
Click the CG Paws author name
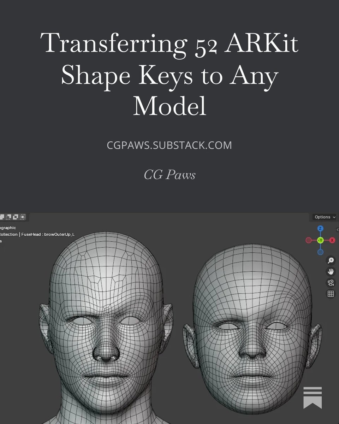[169, 174]
